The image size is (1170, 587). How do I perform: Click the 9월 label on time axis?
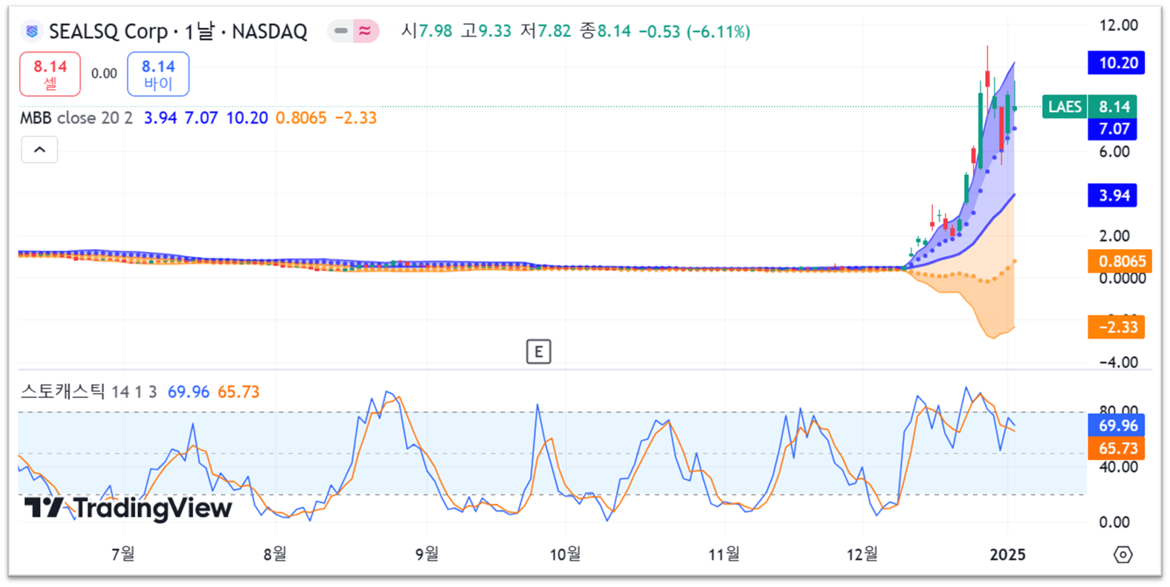[427, 554]
